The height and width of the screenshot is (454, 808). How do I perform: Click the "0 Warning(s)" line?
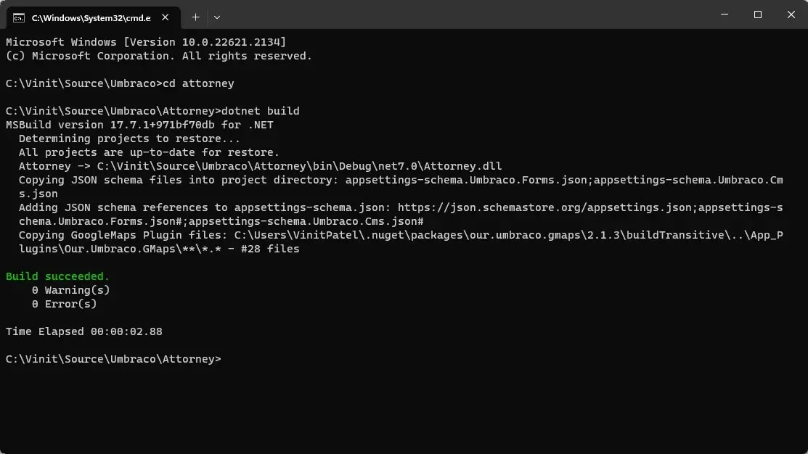(70, 290)
